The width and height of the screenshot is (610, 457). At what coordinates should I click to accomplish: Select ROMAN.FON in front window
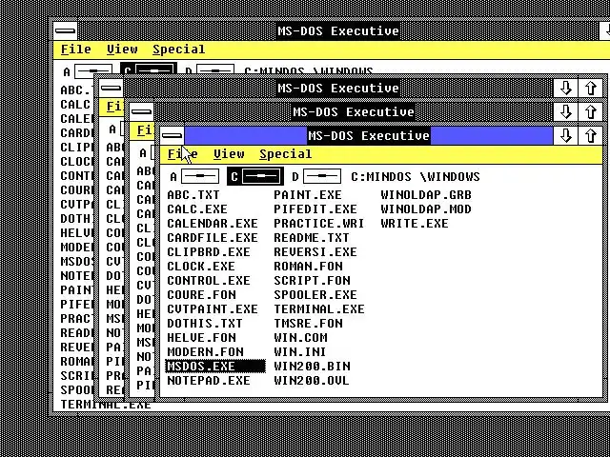click(308, 267)
